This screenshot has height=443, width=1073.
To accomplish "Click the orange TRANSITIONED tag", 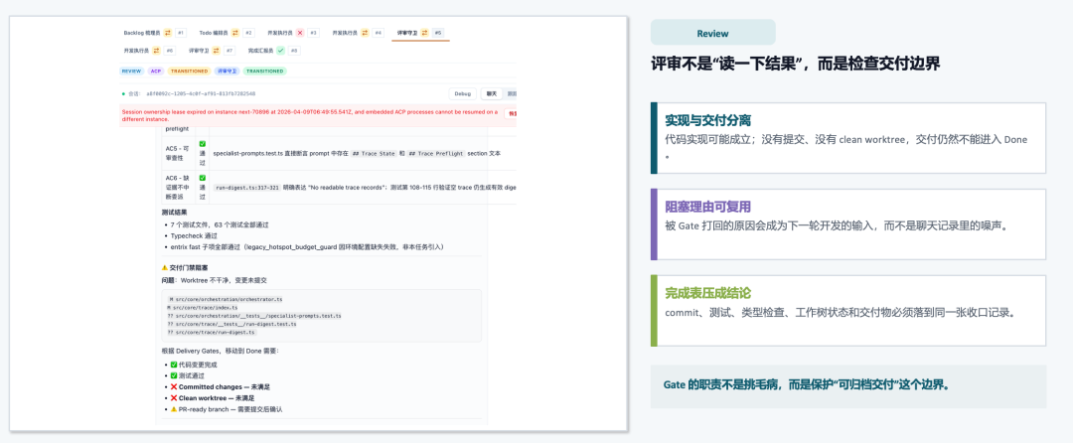I will [x=189, y=71].
